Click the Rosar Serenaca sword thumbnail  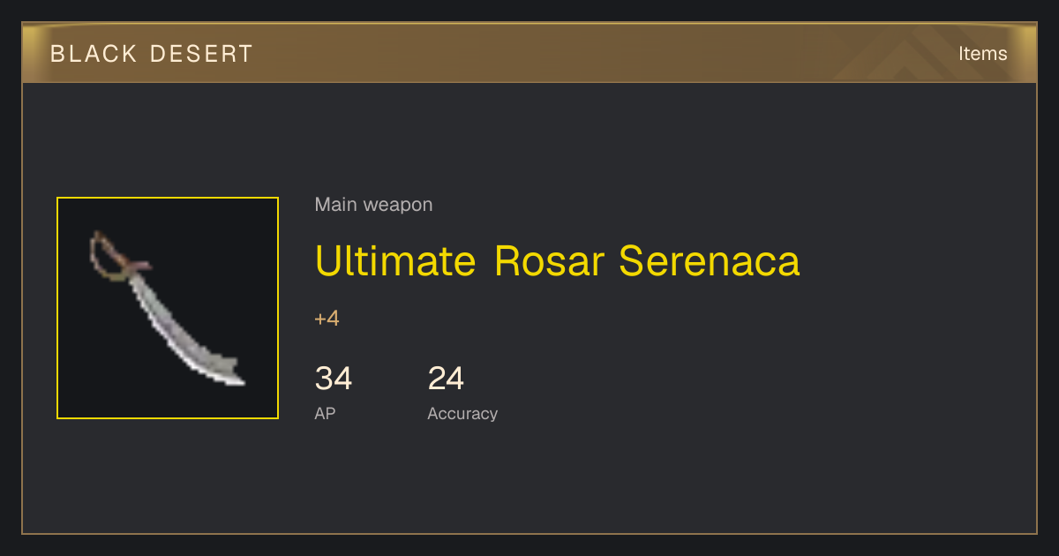(x=168, y=308)
